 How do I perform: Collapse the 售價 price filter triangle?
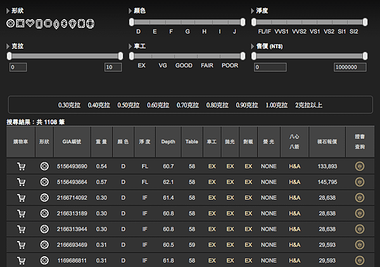tap(252, 46)
